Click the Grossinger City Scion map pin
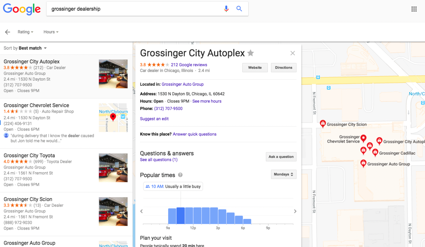 (322, 123)
